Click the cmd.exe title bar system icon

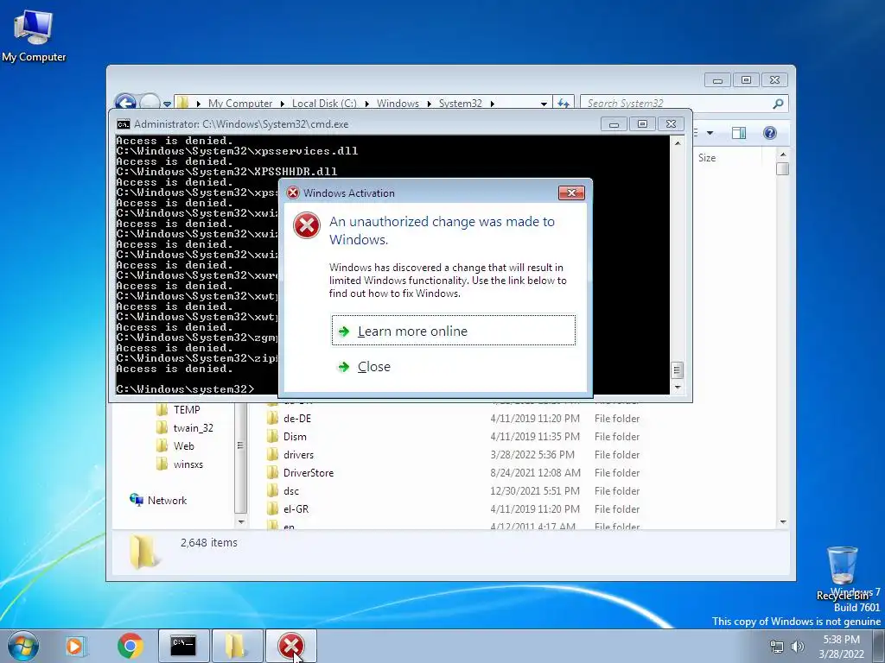pos(123,124)
